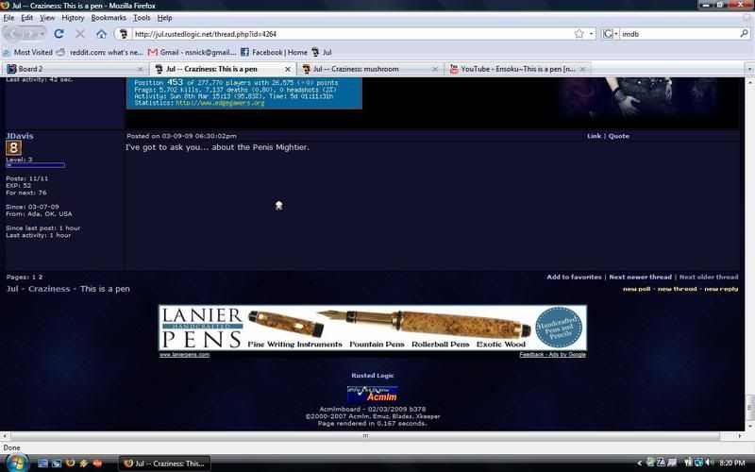Open the Craziness forum link
755x472 pixels.
point(49,289)
